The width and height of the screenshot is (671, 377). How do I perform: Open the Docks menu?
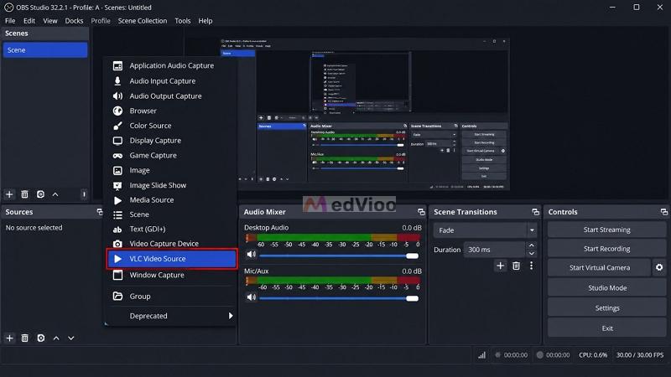[x=74, y=20]
